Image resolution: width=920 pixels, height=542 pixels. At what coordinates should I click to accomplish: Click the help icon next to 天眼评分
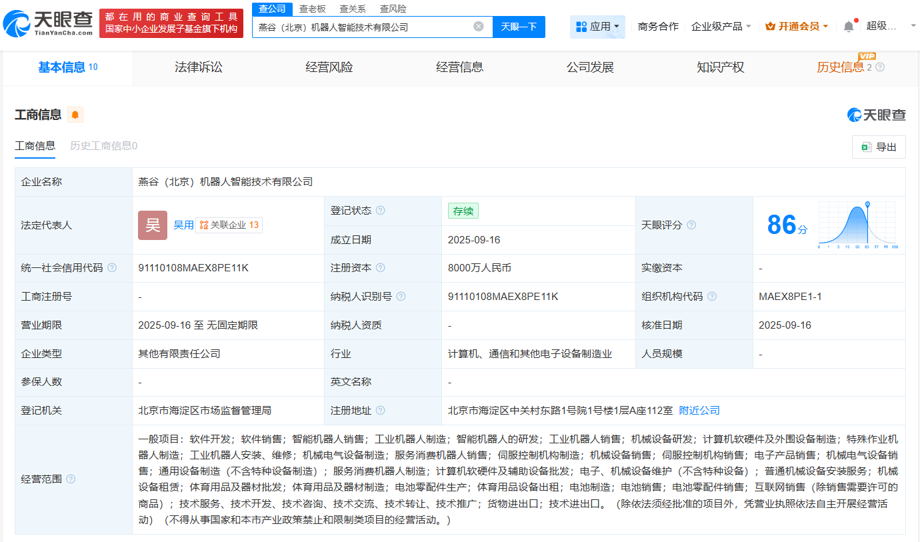[x=691, y=225]
